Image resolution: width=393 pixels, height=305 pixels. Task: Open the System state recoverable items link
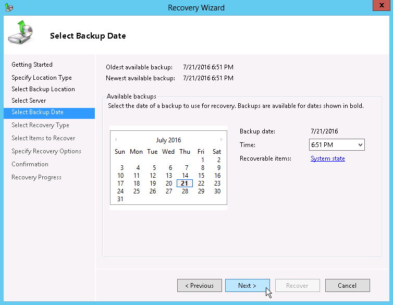pyautogui.click(x=327, y=158)
